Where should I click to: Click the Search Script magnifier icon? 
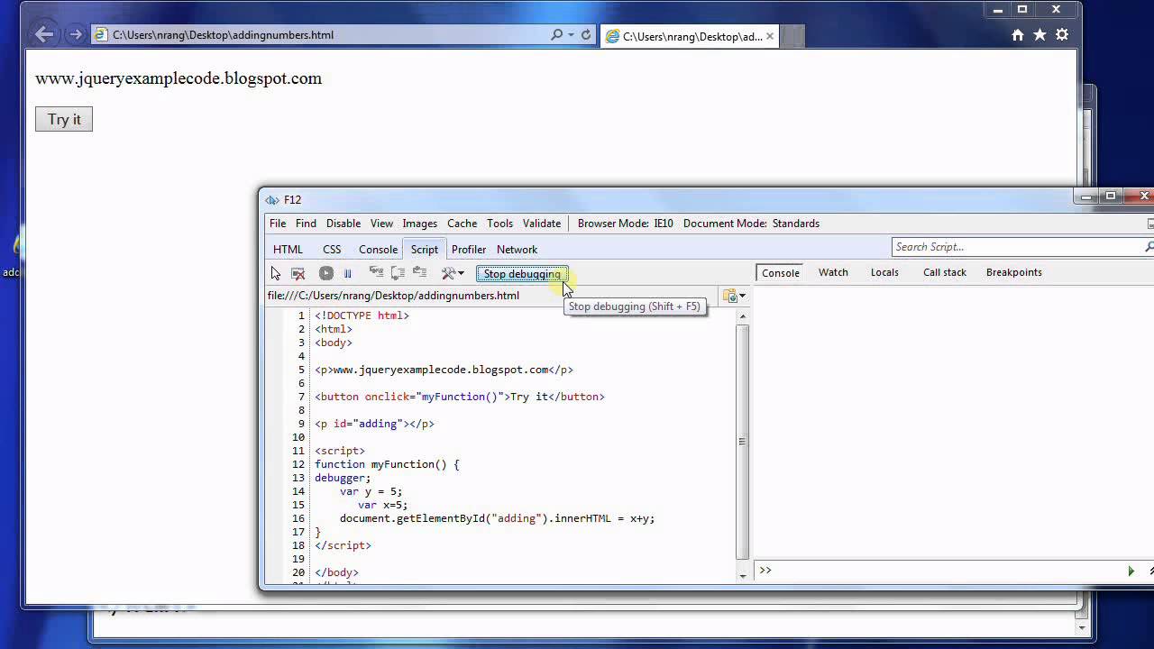coord(1149,247)
